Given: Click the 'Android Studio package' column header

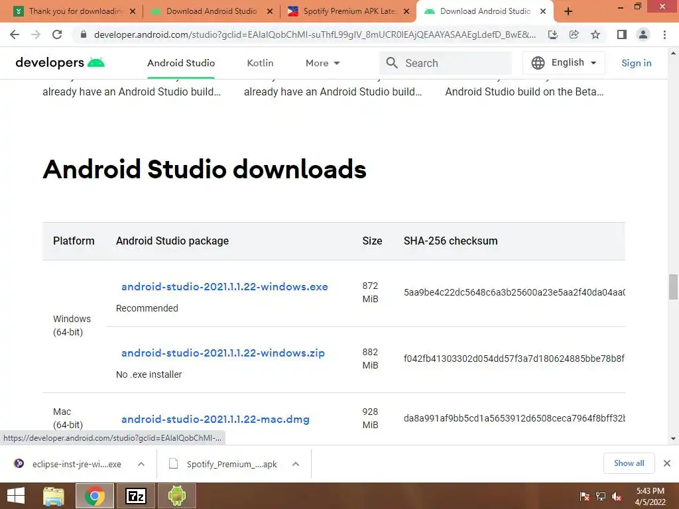Looking at the screenshot, I should [x=172, y=241].
